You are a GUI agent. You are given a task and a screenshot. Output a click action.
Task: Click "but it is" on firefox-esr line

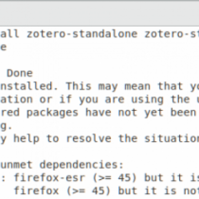(x=172, y=178)
